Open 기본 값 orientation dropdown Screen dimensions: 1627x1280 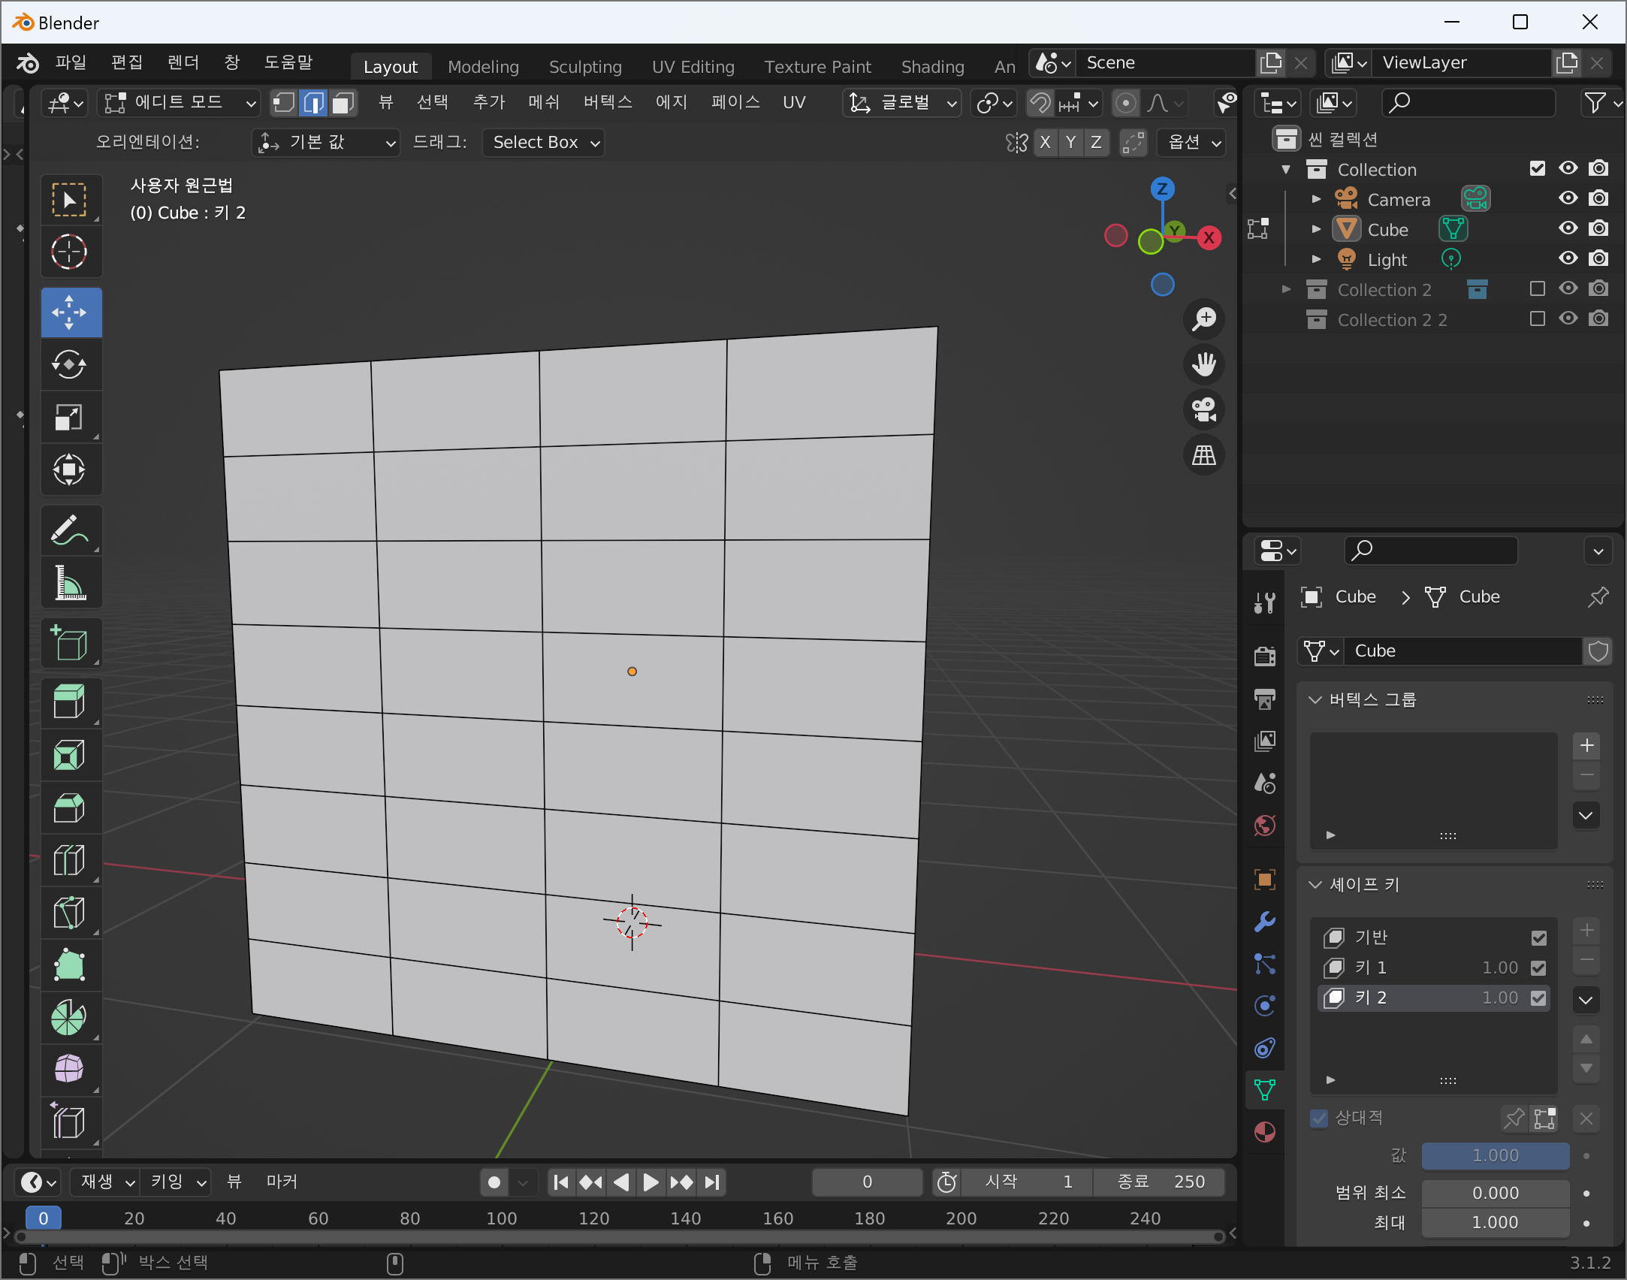(325, 142)
